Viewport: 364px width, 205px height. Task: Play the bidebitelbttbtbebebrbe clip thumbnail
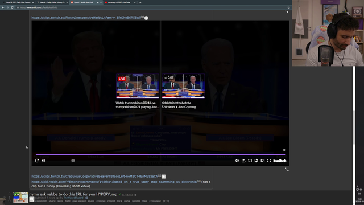tap(183, 86)
